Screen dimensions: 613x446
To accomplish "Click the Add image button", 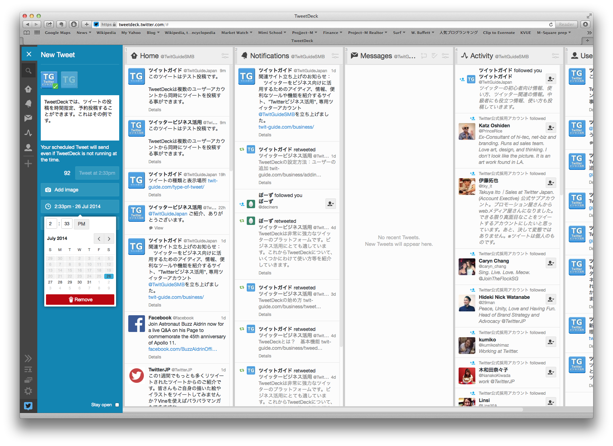I will coord(80,190).
